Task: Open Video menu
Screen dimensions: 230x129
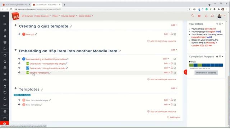Action: point(56,16)
